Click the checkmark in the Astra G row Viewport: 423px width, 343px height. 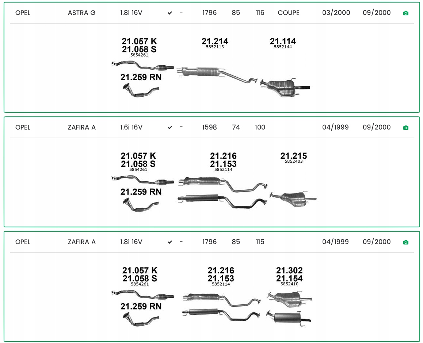(x=170, y=13)
